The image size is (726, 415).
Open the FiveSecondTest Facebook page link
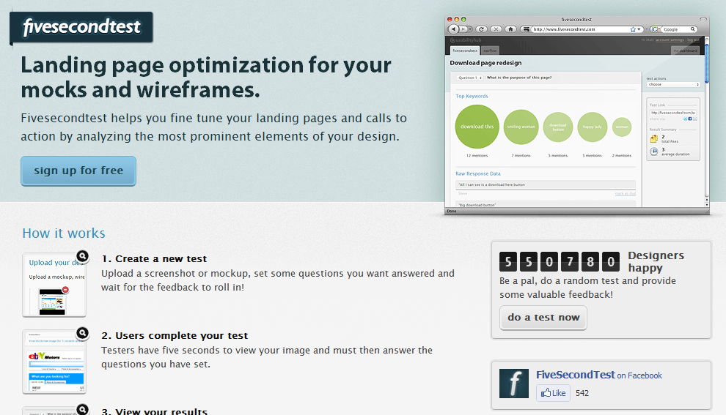pos(576,375)
